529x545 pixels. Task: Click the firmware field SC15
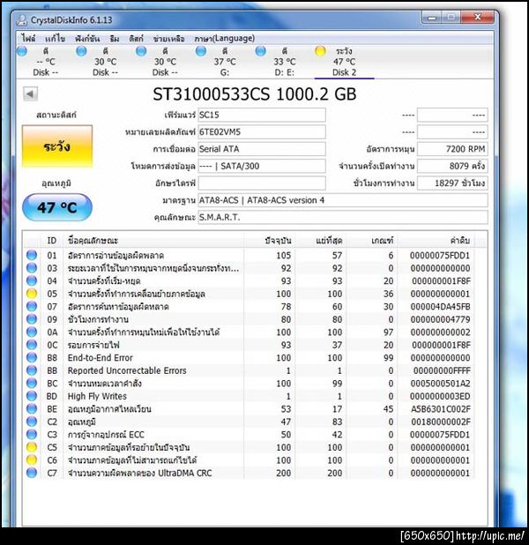(x=262, y=115)
